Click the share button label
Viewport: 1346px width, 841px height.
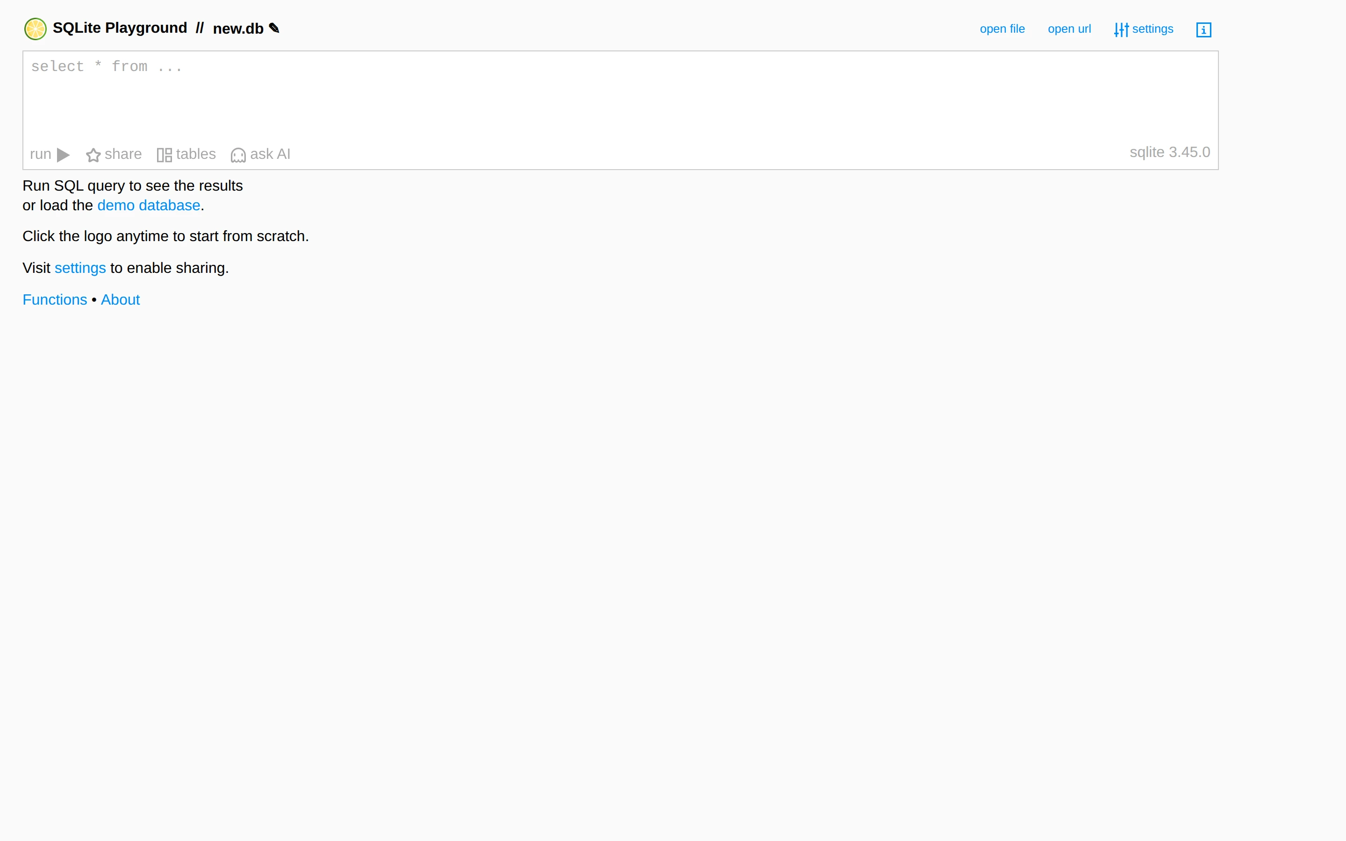coord(123,154)
